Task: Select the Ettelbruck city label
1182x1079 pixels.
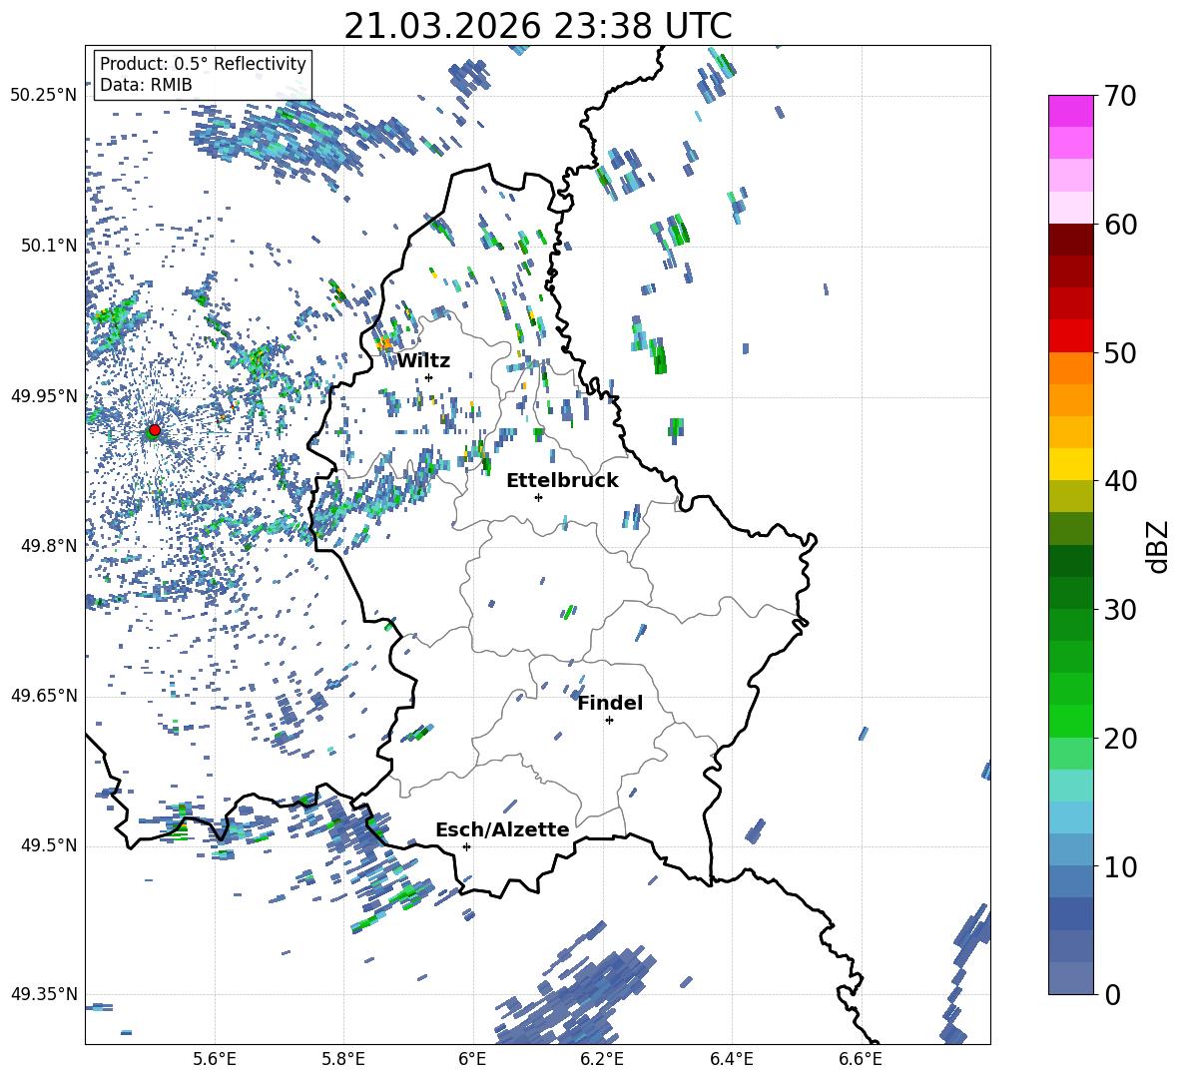Action: point(562,481)
